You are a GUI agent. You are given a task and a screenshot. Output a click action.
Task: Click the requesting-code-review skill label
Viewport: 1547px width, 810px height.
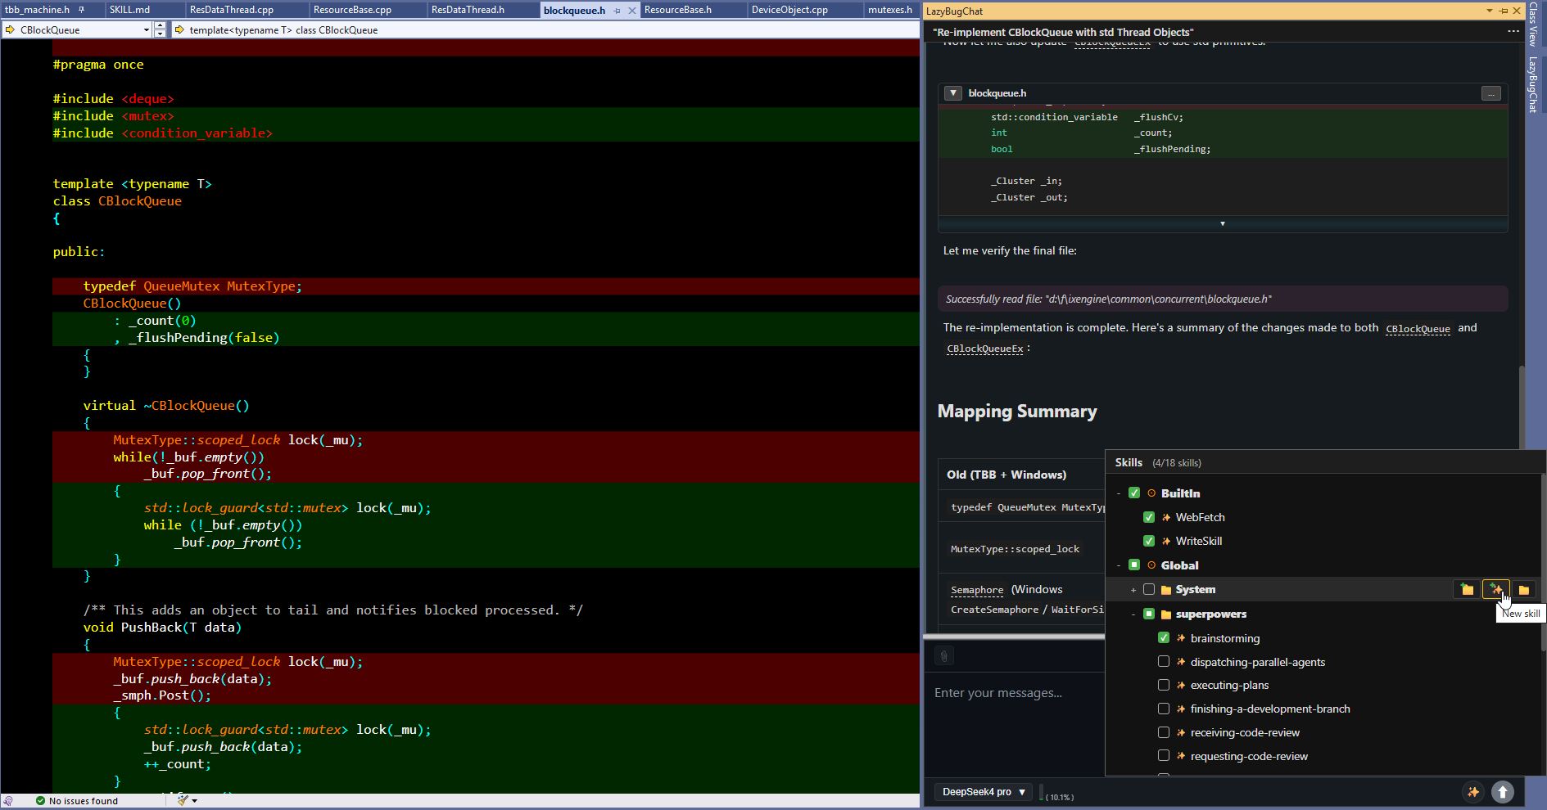pyautogui.click(x=1249, y=756)
